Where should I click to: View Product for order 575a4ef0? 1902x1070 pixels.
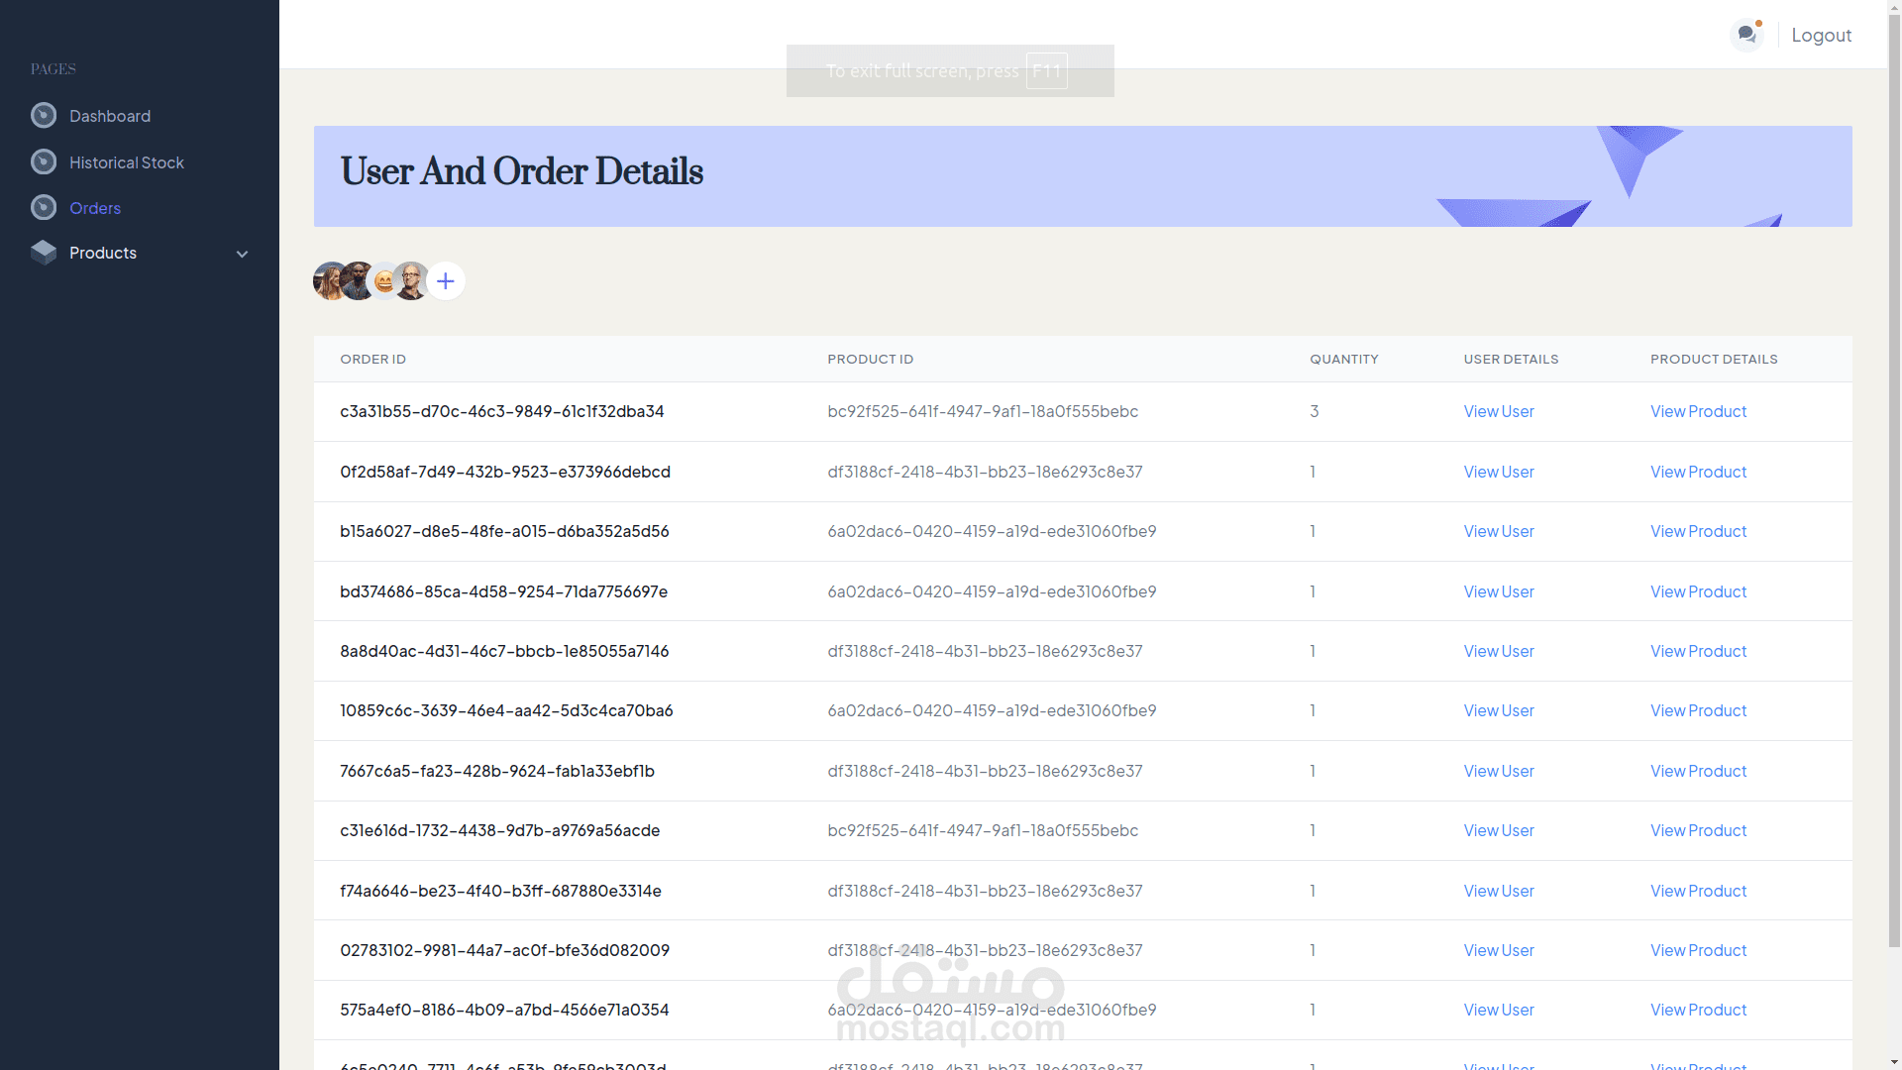[x=1698, y=1010]
